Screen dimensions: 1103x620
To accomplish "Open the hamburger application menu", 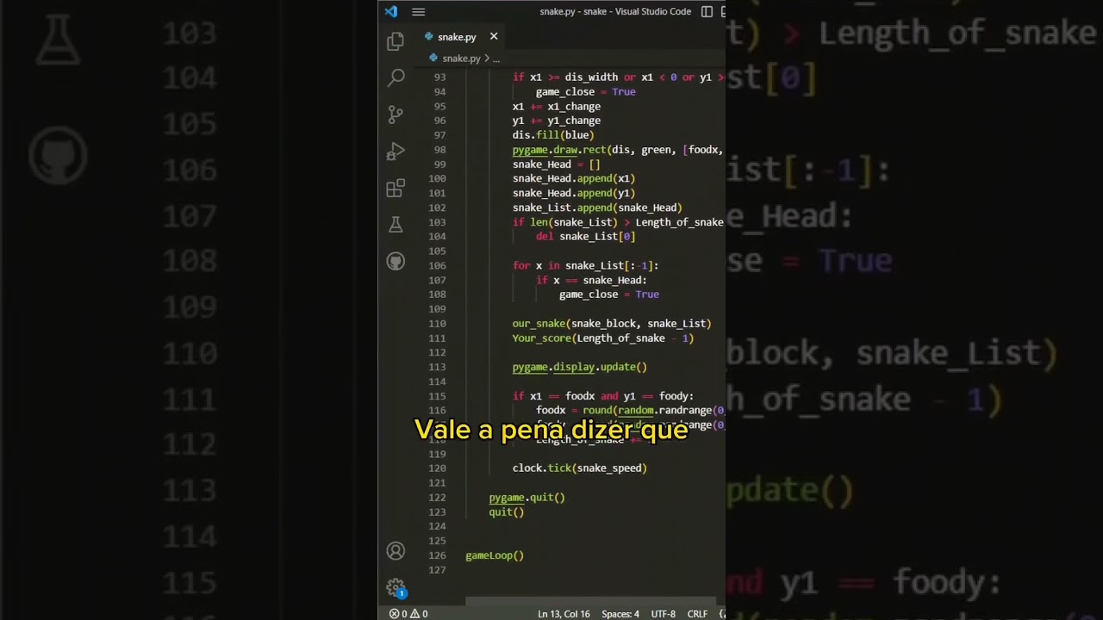I will pos(418,11).
